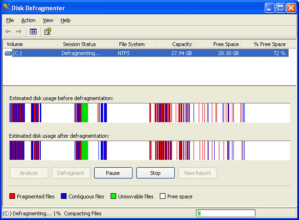Sort by the Volume column header
Screen dimensions: 299x220
[x=31, y=44]
